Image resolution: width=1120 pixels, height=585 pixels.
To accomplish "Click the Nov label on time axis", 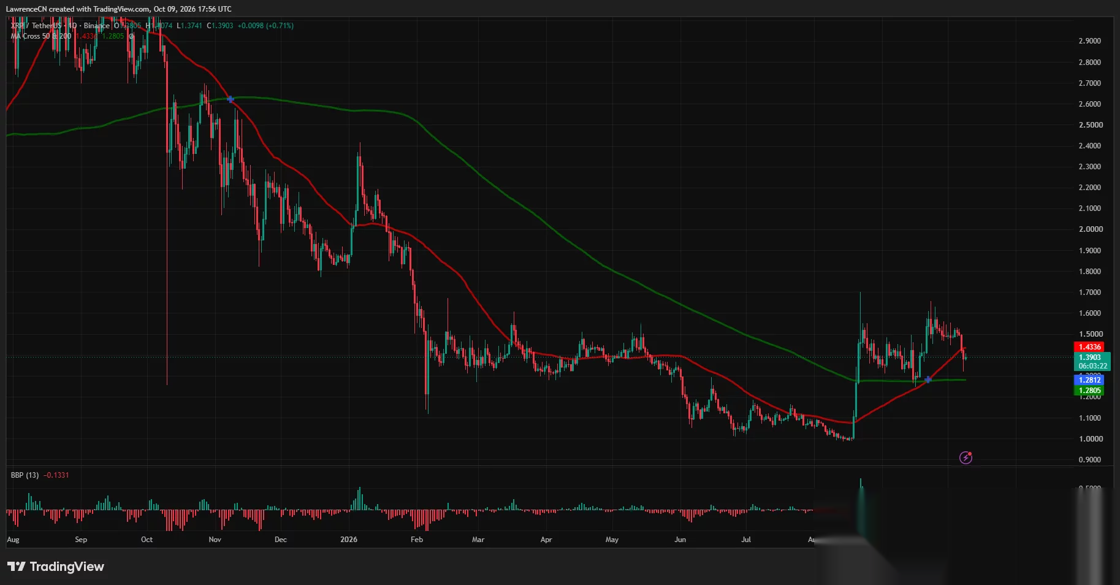I will coord(215,540).
